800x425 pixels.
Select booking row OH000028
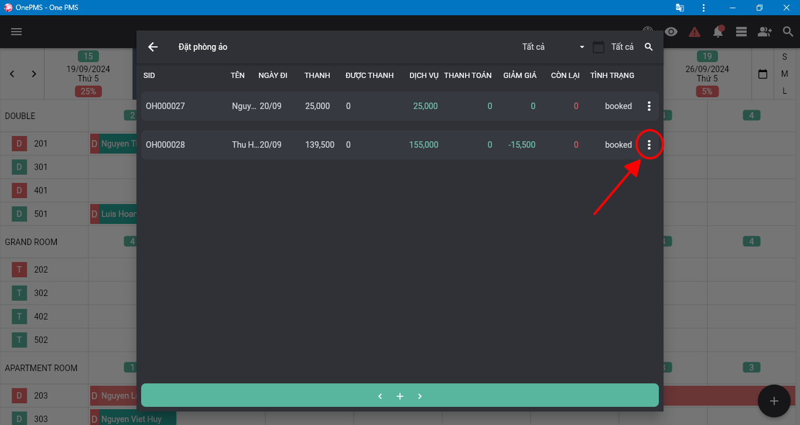[x=400, y=145]
